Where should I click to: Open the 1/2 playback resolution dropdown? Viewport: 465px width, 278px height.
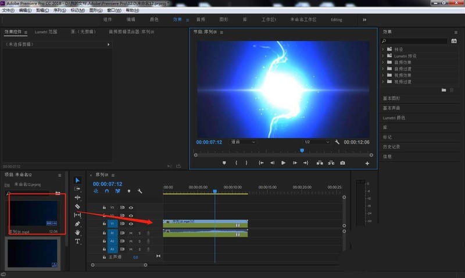(316, 141)
